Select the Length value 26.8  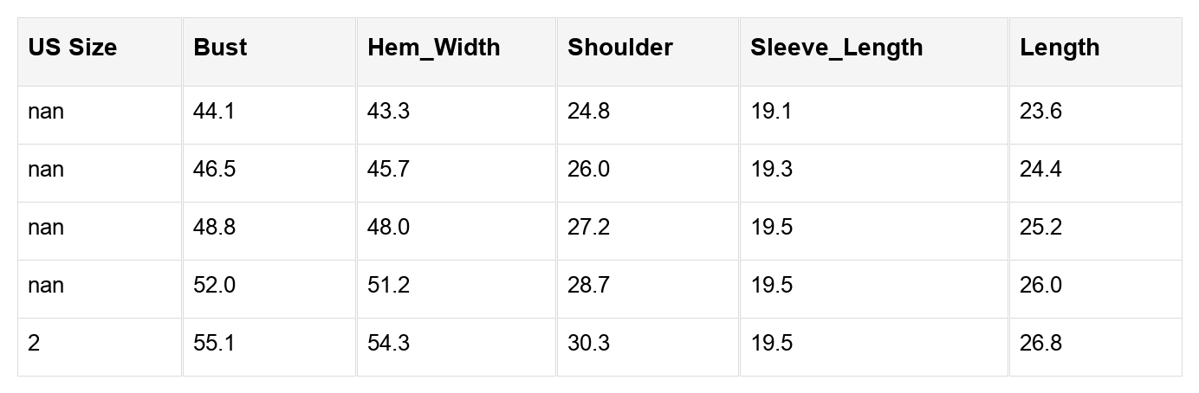tap(1040, 344)
